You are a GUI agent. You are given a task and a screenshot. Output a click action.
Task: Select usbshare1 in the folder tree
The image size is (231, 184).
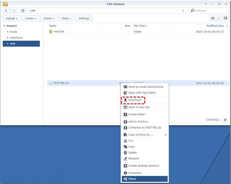pos(17,38)
